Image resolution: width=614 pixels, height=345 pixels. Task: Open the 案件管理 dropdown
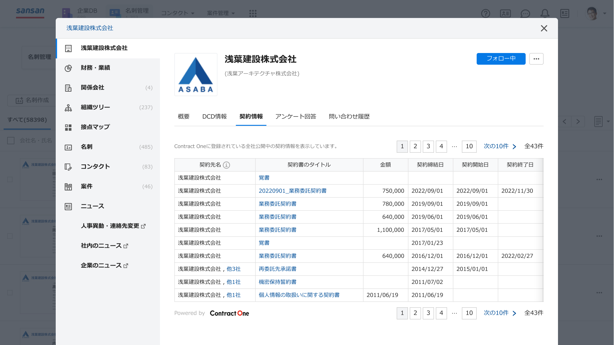coord(221,13)
